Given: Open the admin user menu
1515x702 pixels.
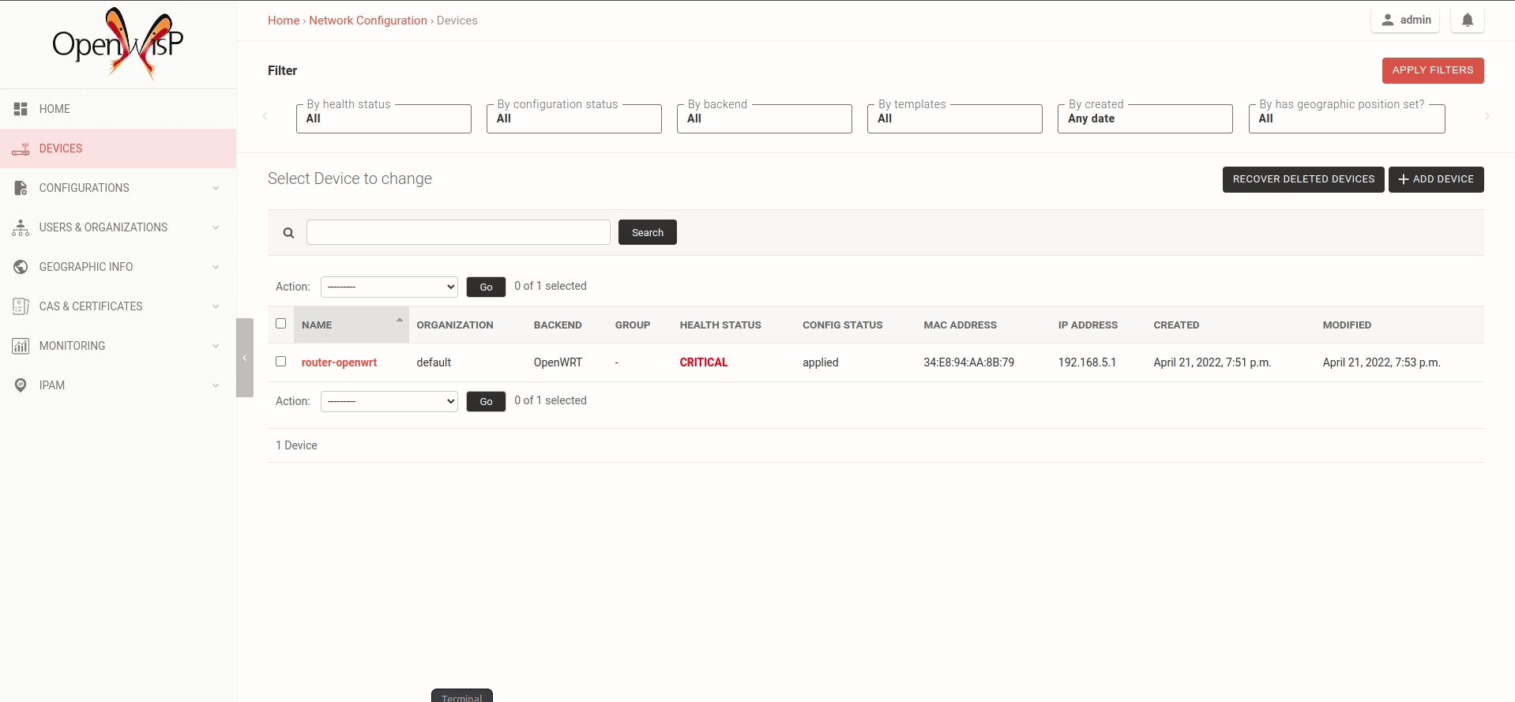Looking at the screenshot, I should tap(1405, 21).
